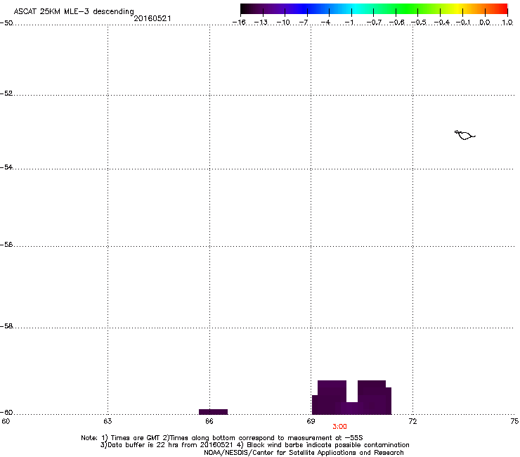Click the NOAA/NESDIS credit line
Image resolution: width=520 pixels, height=457 pixels.
click(x=304, y=453)
